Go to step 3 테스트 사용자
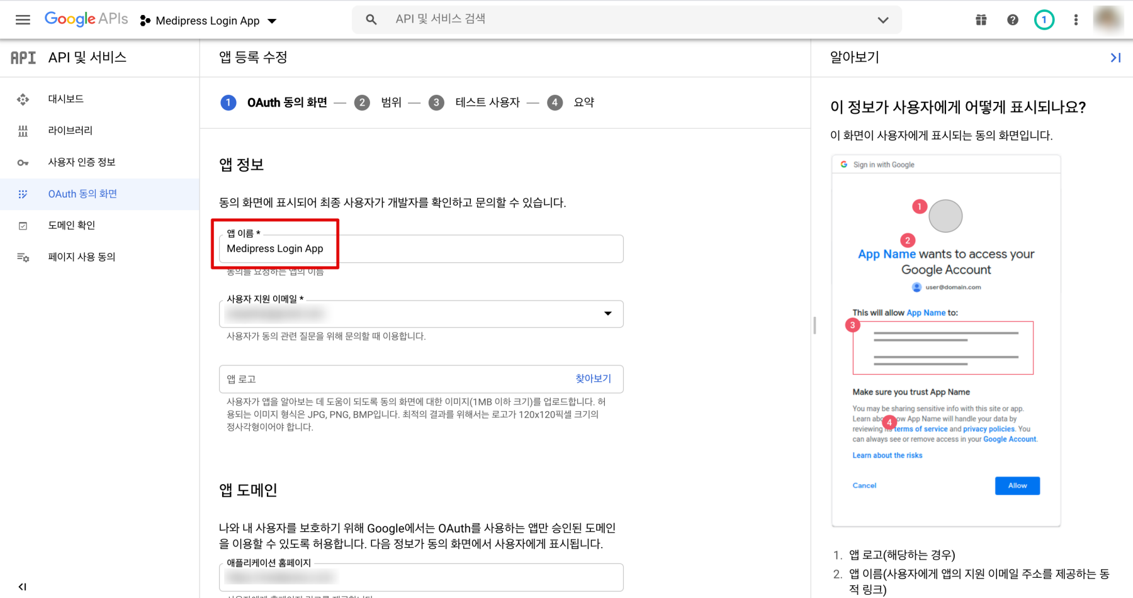The image size is (1133, 598). coord(474,102)
